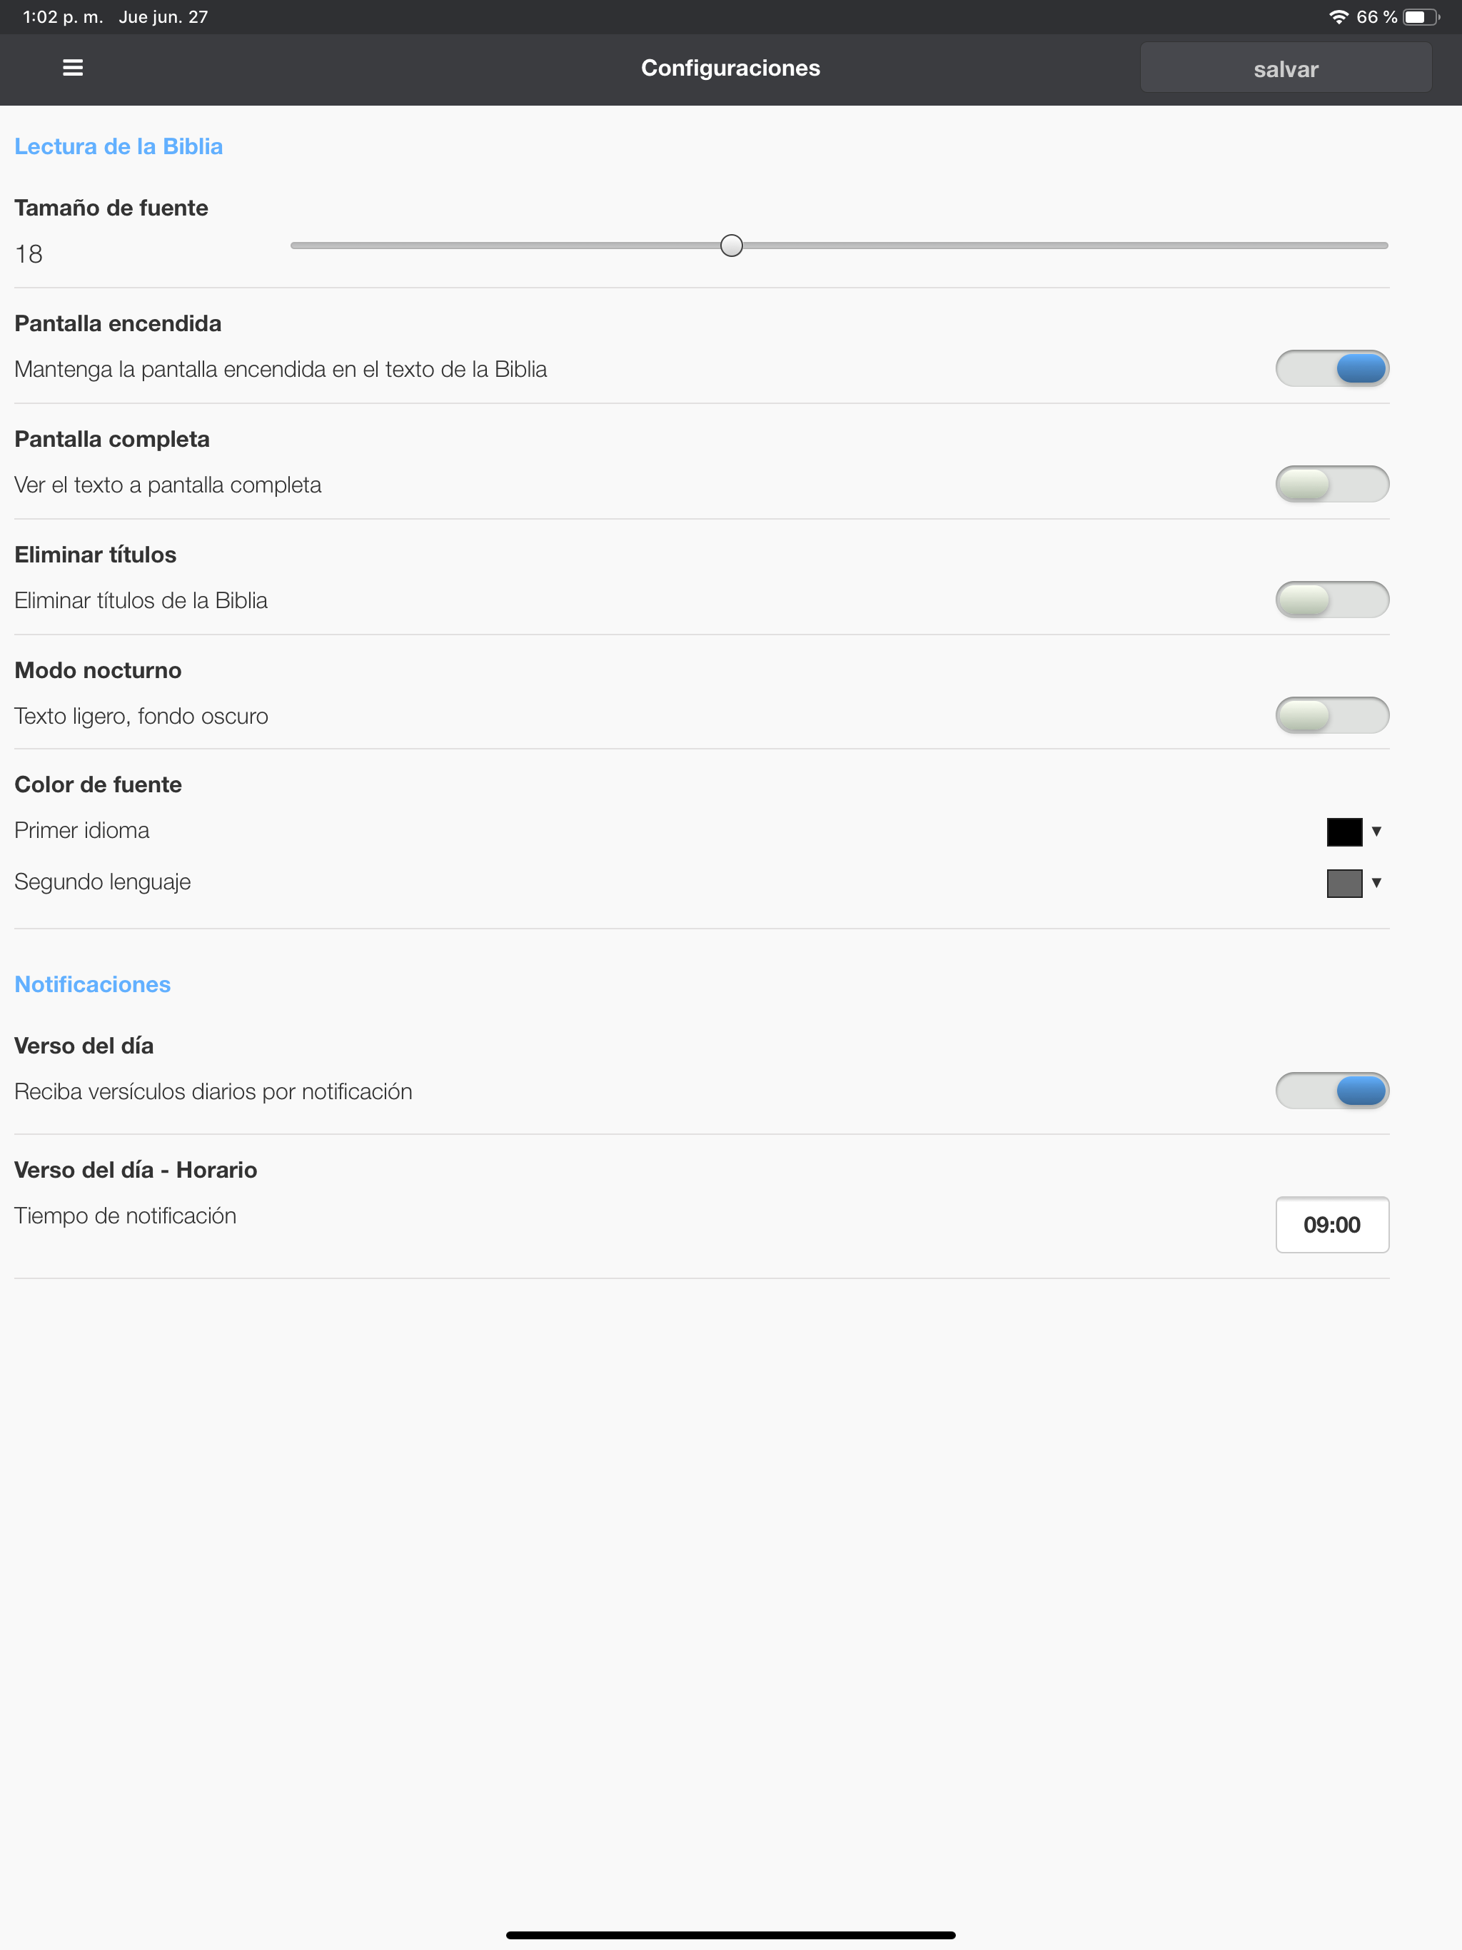
Task: Open the Segundo lenguaje color dropdown arrow
Action: (x=1376, y=882)
